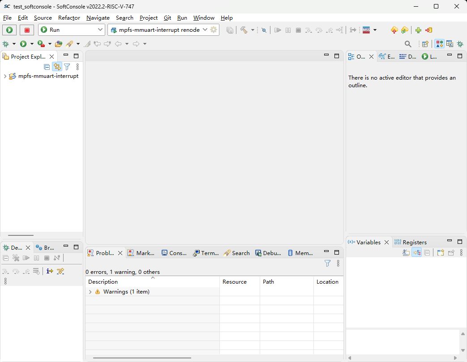Open the Debug bug dropdown arrow
Screen dimensions: 467x362
click(x=14, y=44)
